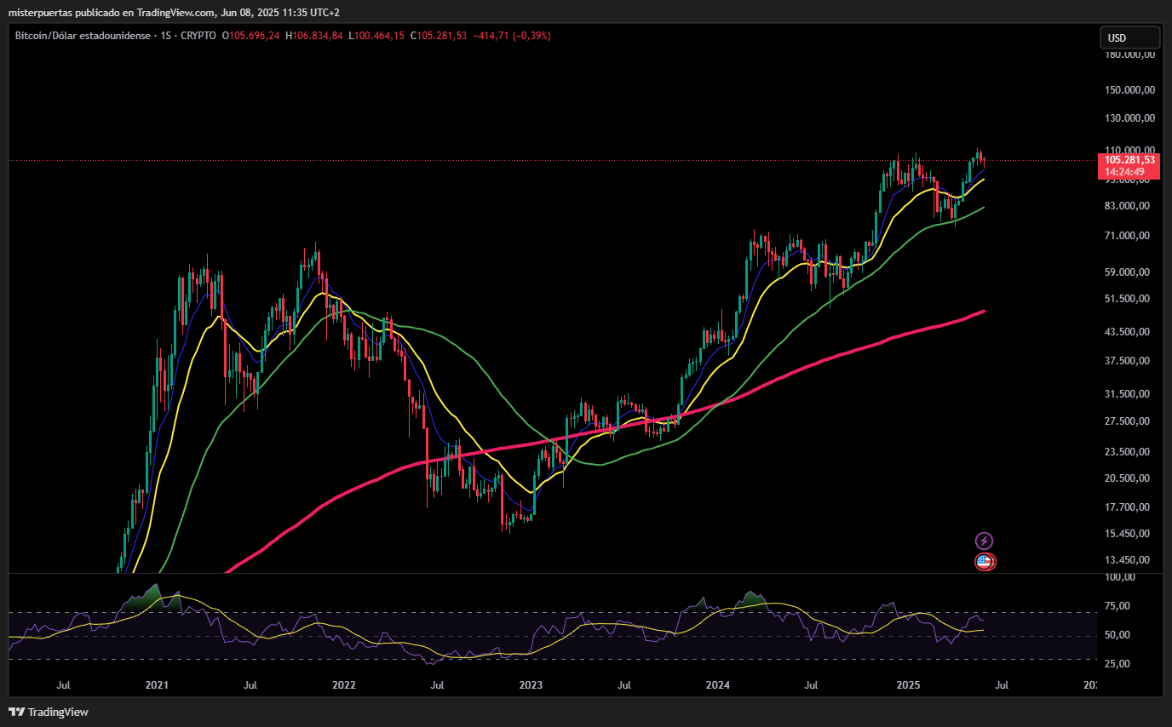Click the close value C105.281,53 in legend

coord(439,36)
